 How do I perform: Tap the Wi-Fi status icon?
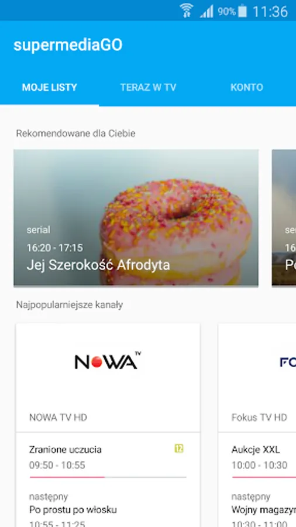[x=186, y=11]
